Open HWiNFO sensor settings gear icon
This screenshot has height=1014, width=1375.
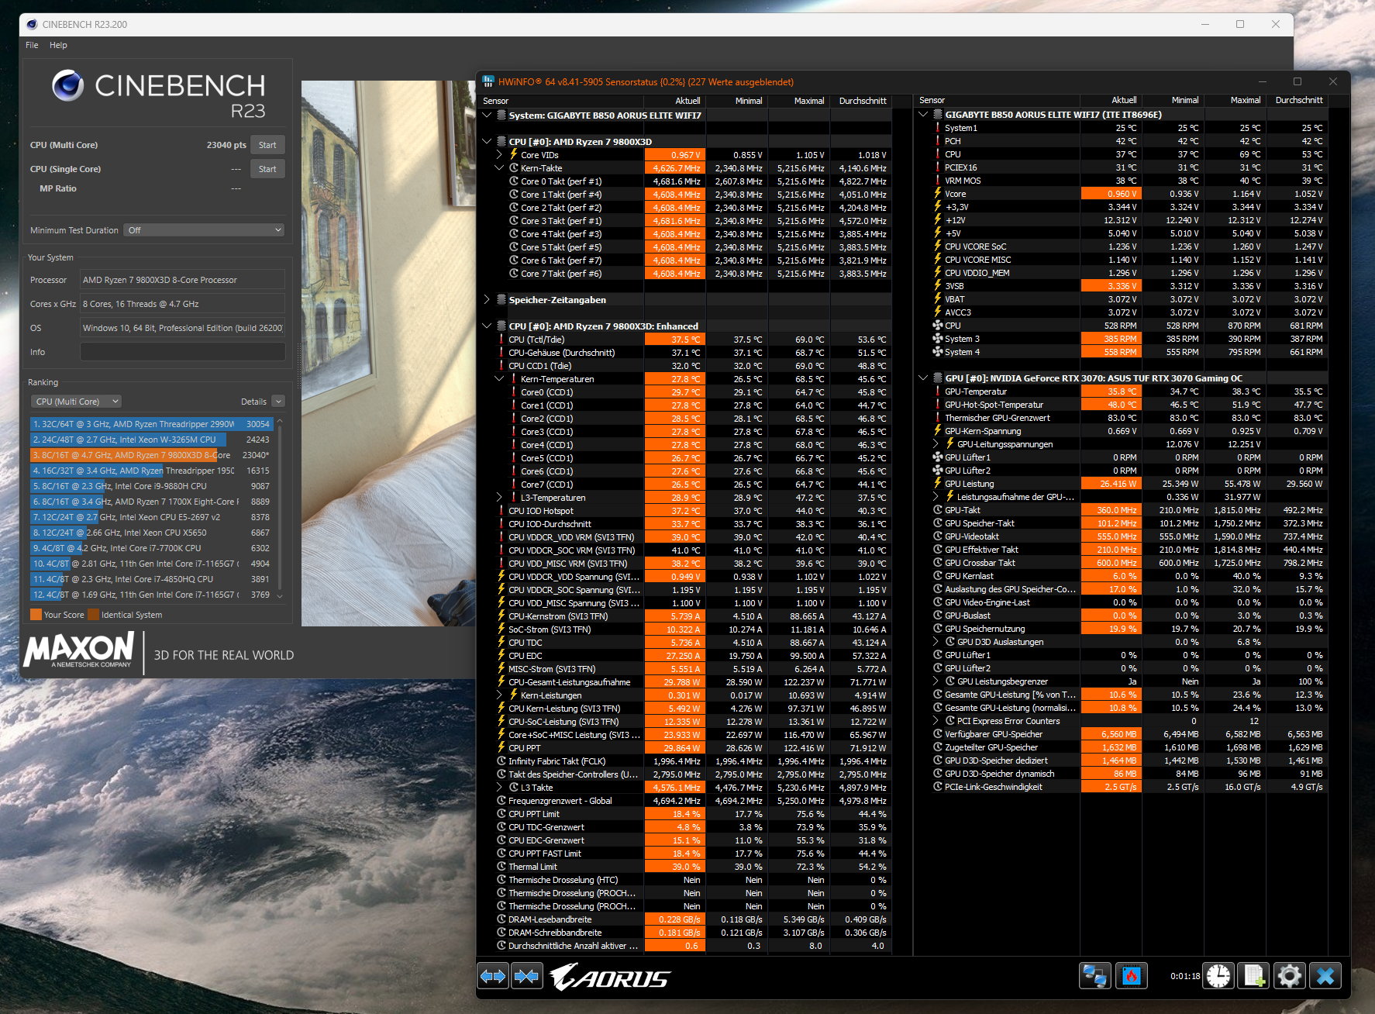coord(1290,976)
